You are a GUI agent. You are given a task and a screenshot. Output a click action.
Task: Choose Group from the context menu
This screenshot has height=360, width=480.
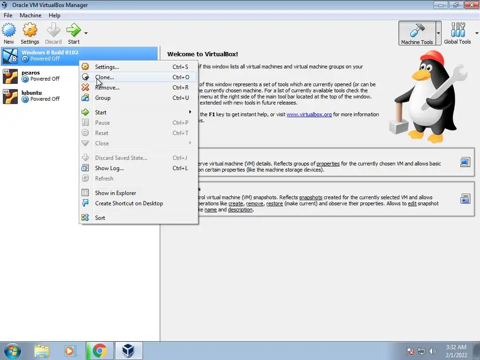(138, 98)
